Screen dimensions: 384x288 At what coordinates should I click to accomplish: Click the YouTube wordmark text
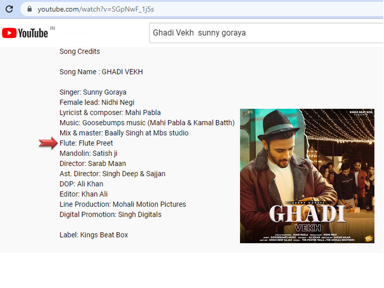click(33, 33)
